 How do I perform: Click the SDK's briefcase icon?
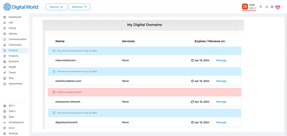(5, 111)
